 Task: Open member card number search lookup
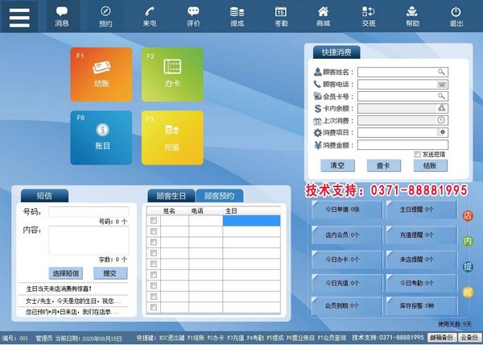point(441,96)
